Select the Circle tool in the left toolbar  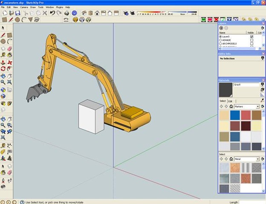pos(3,41)
